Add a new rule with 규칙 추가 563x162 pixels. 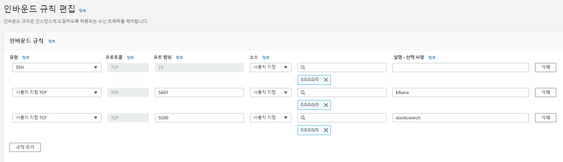(x=25, y=147)
